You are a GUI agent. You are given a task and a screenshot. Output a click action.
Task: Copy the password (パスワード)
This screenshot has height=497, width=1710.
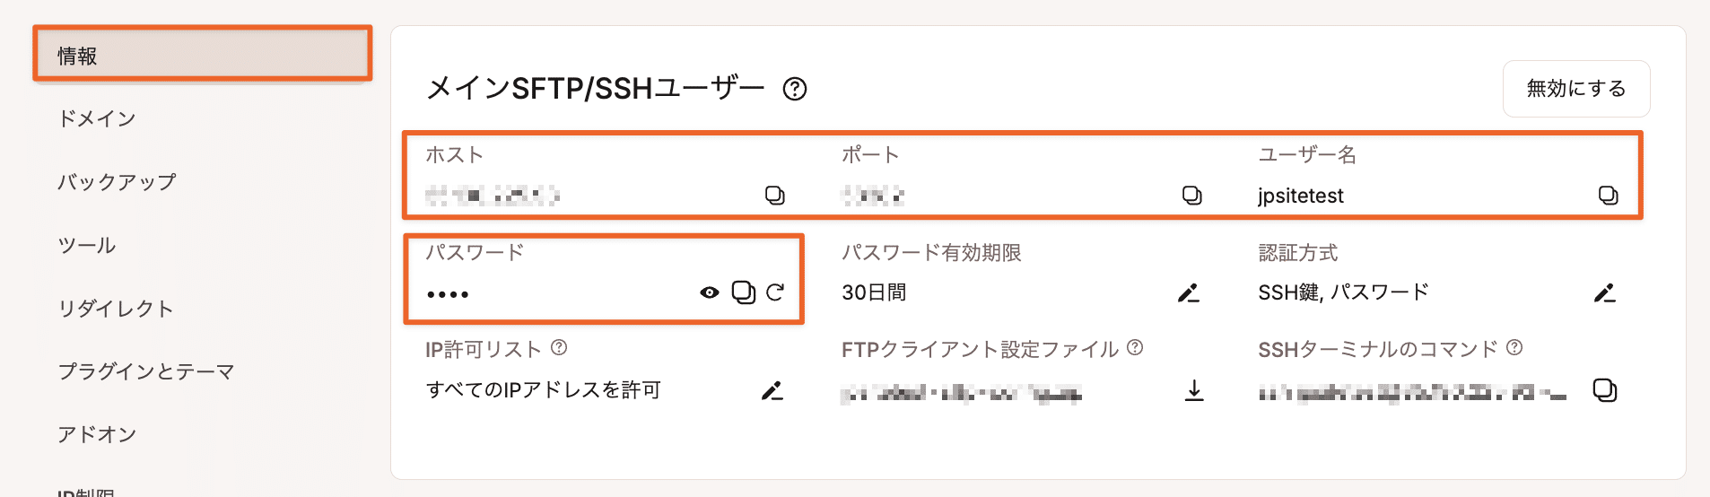coord(743,292)
